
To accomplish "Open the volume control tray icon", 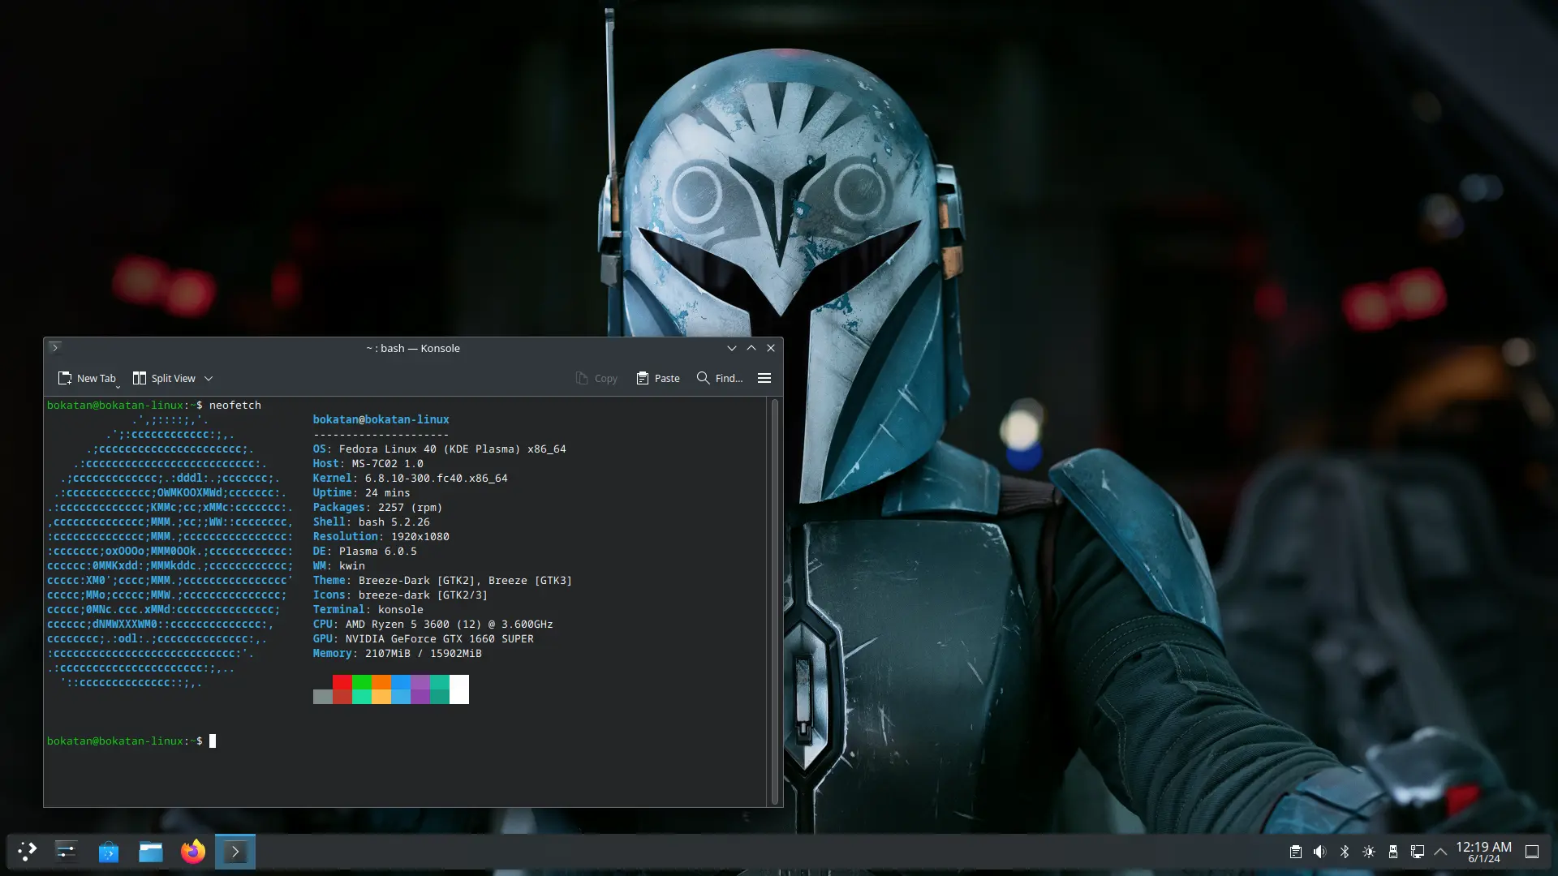I will pos(1320,852).
